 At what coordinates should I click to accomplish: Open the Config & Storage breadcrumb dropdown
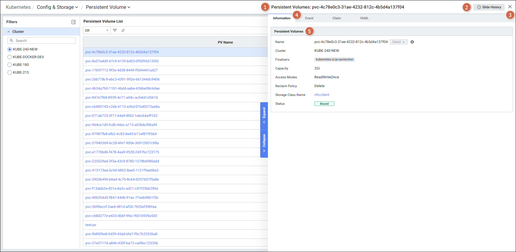[57, 7]
